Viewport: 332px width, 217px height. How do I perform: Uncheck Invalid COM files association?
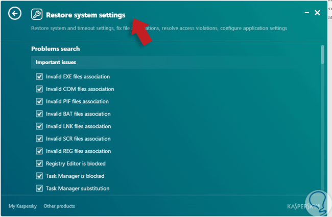[x=39, y=89]
